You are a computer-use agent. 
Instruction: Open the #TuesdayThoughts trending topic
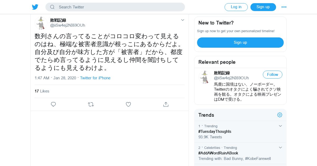215,131
